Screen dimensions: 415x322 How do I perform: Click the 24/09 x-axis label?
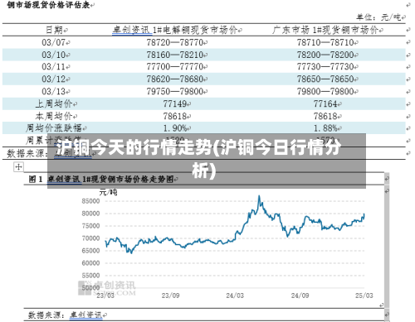tap(300, 296)
